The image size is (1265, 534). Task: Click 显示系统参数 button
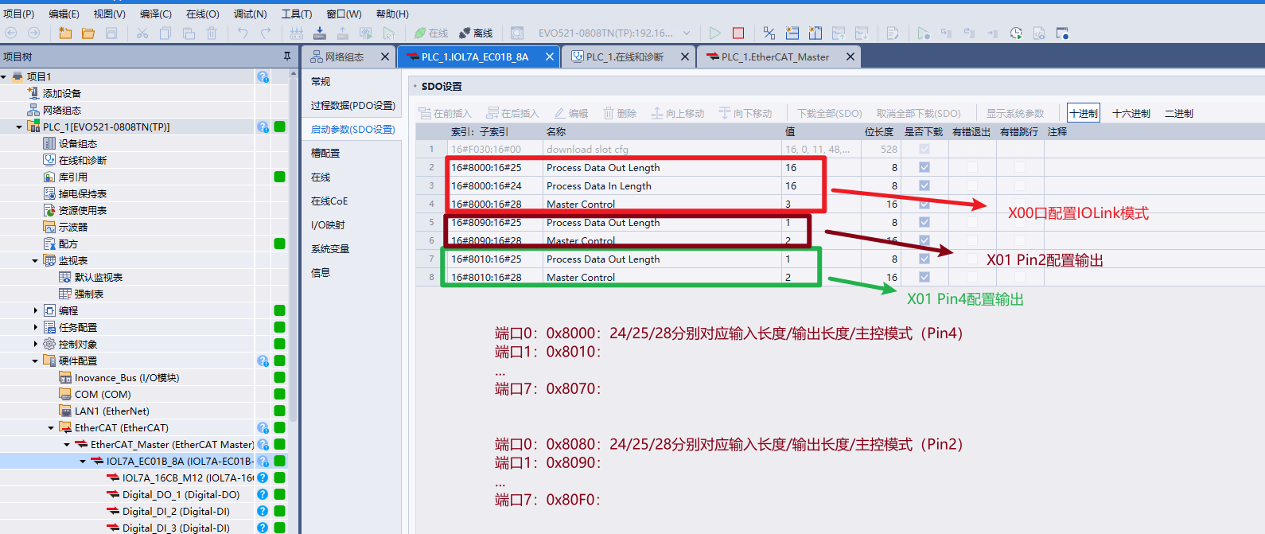[x=1015, y=113]
